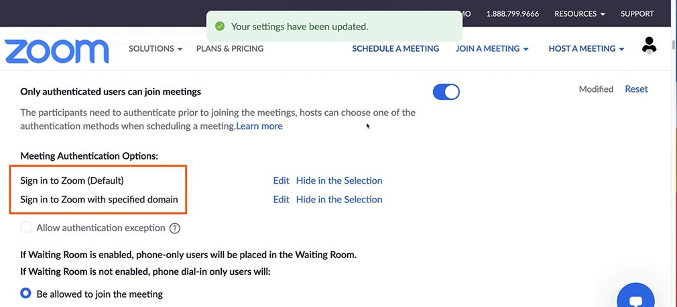Enable Allow authentication exception checkbox

coord(26,227)
